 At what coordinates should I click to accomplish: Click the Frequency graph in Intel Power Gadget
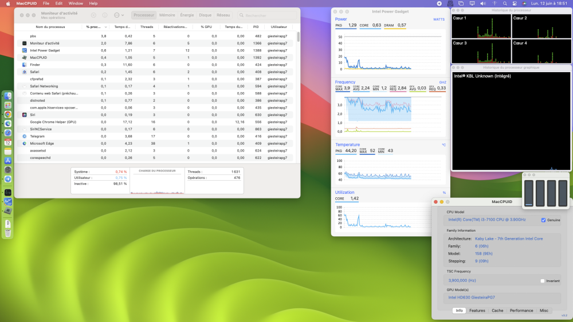click(390, 114)
